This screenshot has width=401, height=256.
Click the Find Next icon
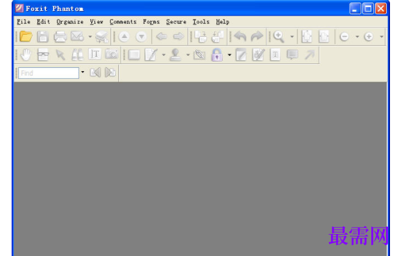pos(110,72)
